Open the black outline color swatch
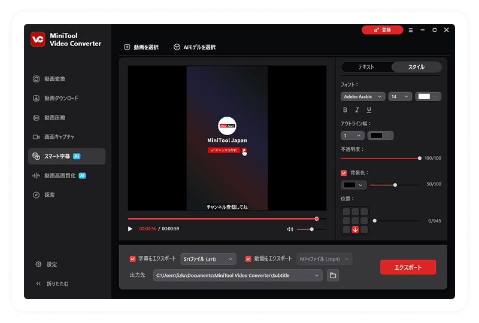 (x=380, y=136)
